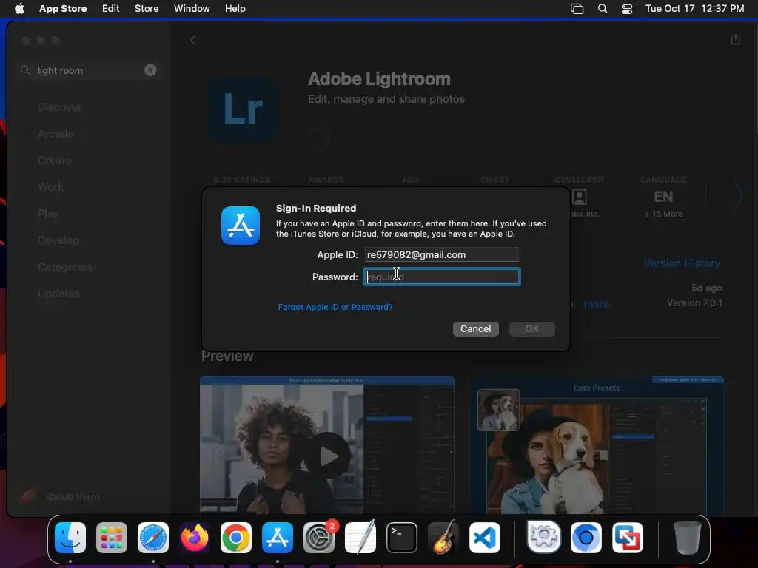Go back with the back chevron

pos(193,40)
